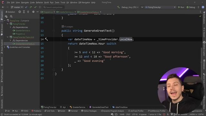Click the back navigation arrow

click(x=3, y=7)
